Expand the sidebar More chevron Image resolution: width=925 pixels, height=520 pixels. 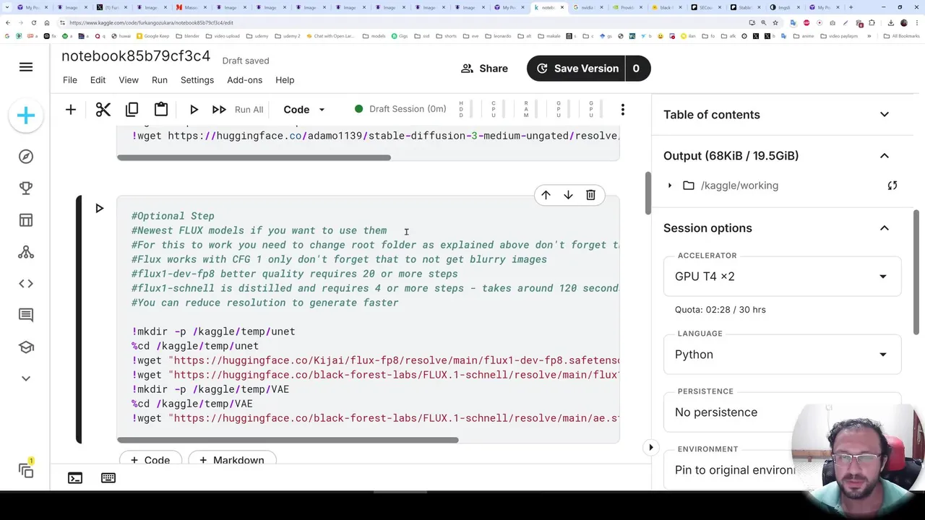[x=26, y=378]
